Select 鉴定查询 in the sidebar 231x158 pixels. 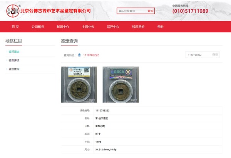point(14,69)
